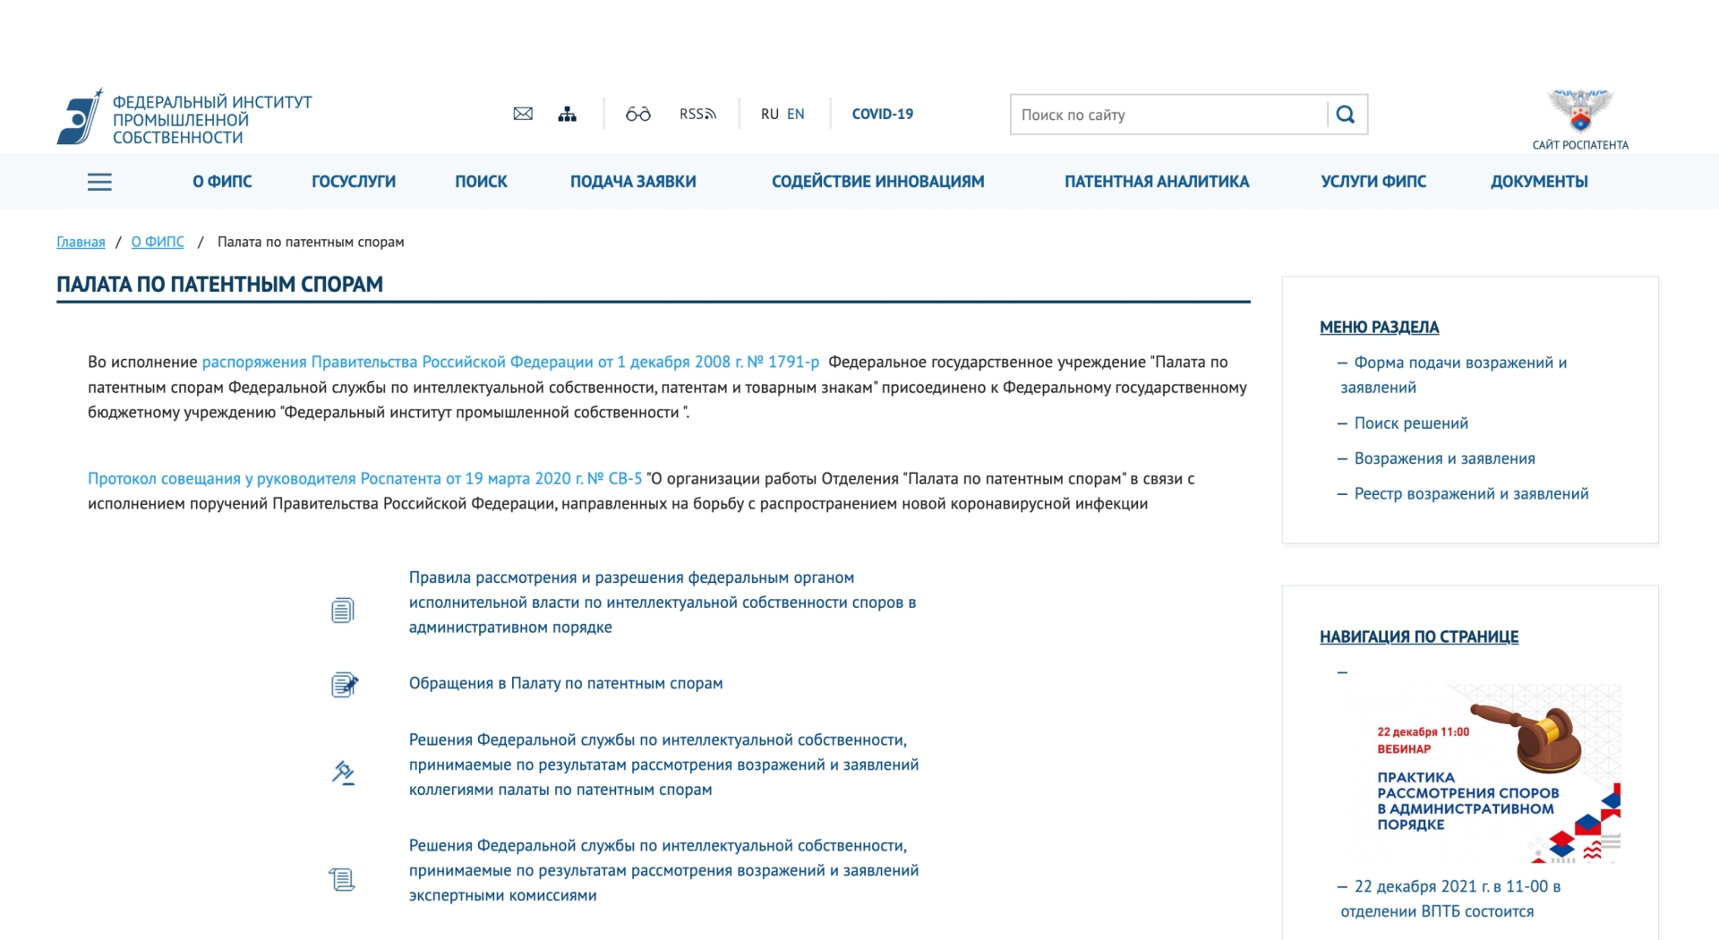Open Поиск решений in section menu
The width and height of the screenshot is (1719, 940).
pos(1411,423)
